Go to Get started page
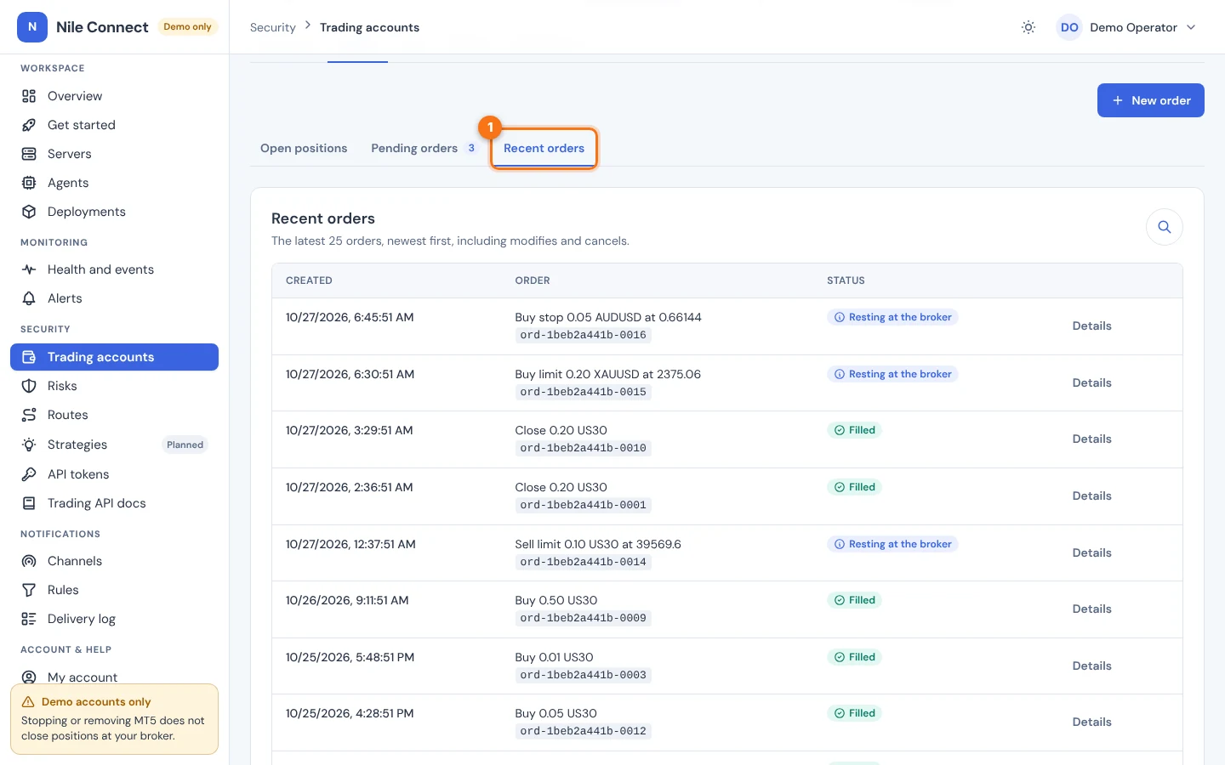 point(114,125)
